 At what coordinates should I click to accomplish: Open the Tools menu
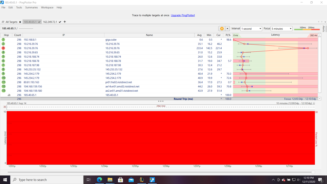point(19,8)
